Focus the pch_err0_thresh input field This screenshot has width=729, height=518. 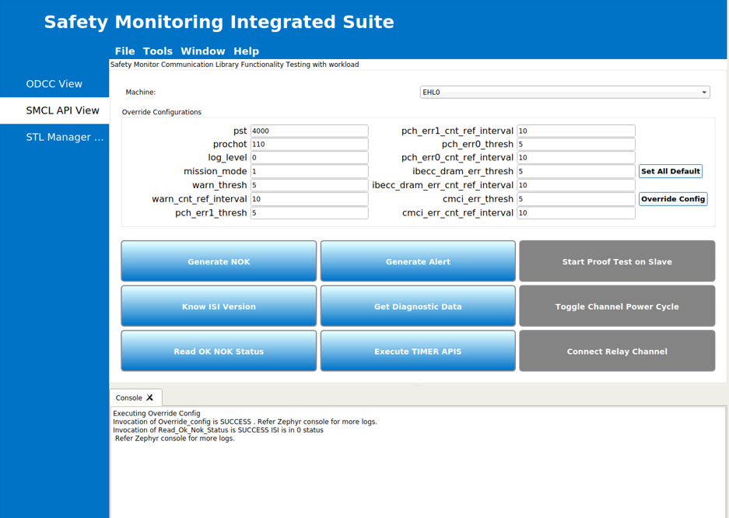[576, 144]
